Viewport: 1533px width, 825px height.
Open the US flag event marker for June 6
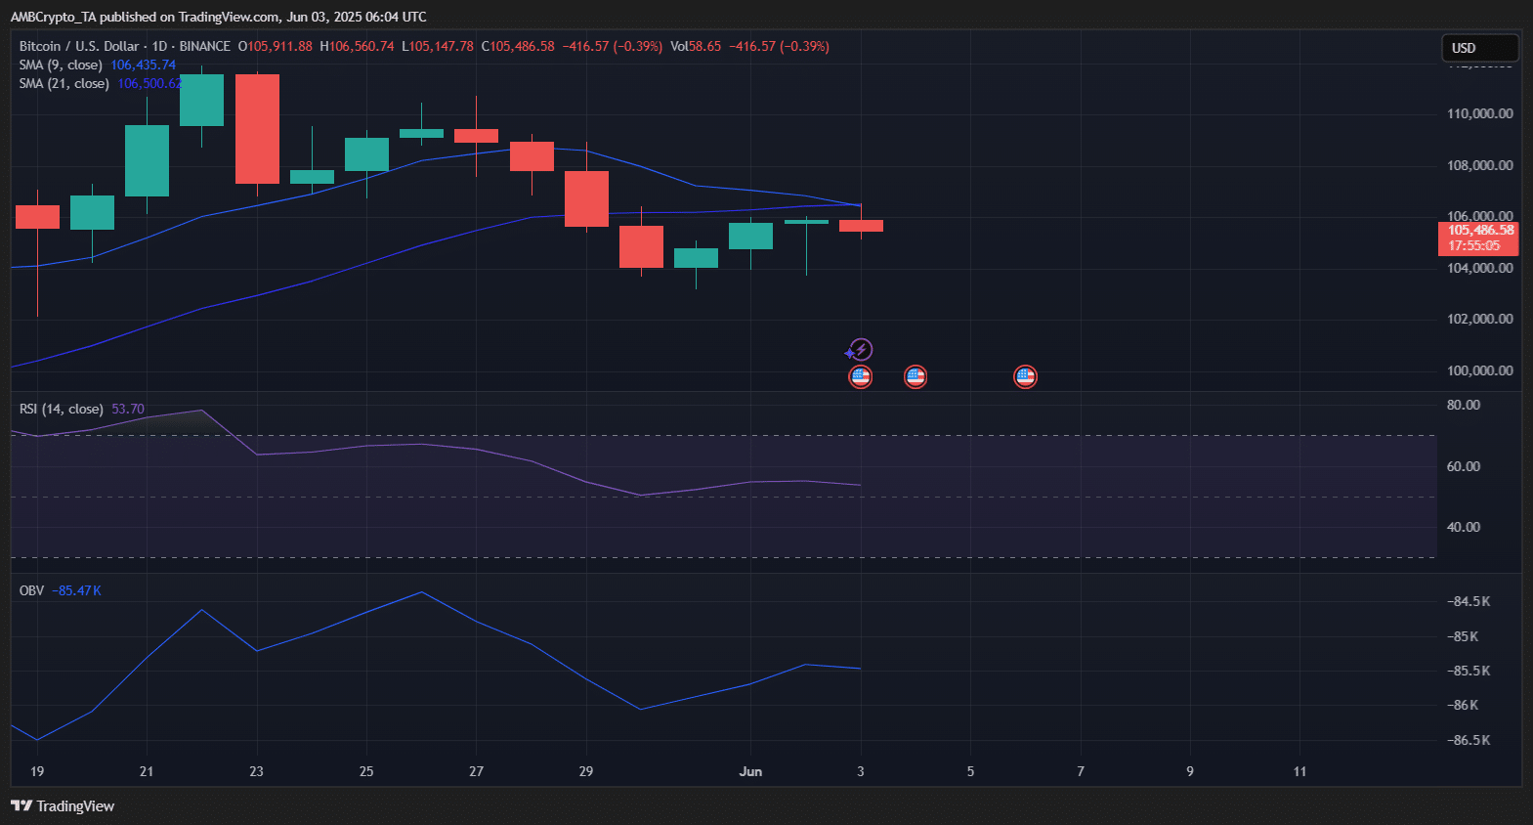[1025, 376]
